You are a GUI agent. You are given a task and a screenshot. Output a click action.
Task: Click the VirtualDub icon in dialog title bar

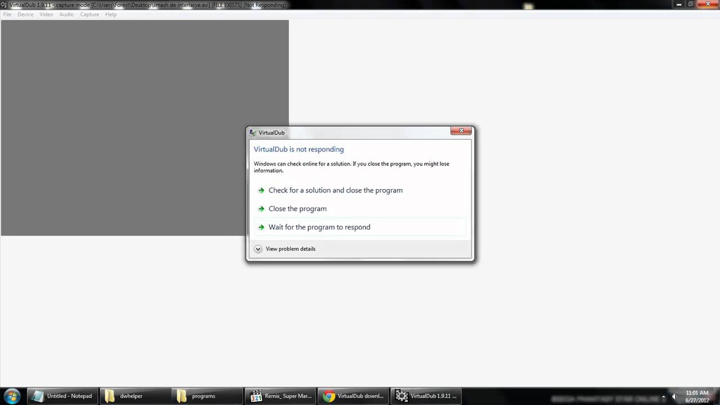(253, 133)
